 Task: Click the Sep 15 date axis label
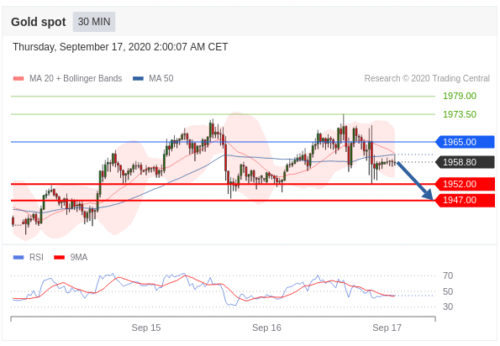[146, 328]
